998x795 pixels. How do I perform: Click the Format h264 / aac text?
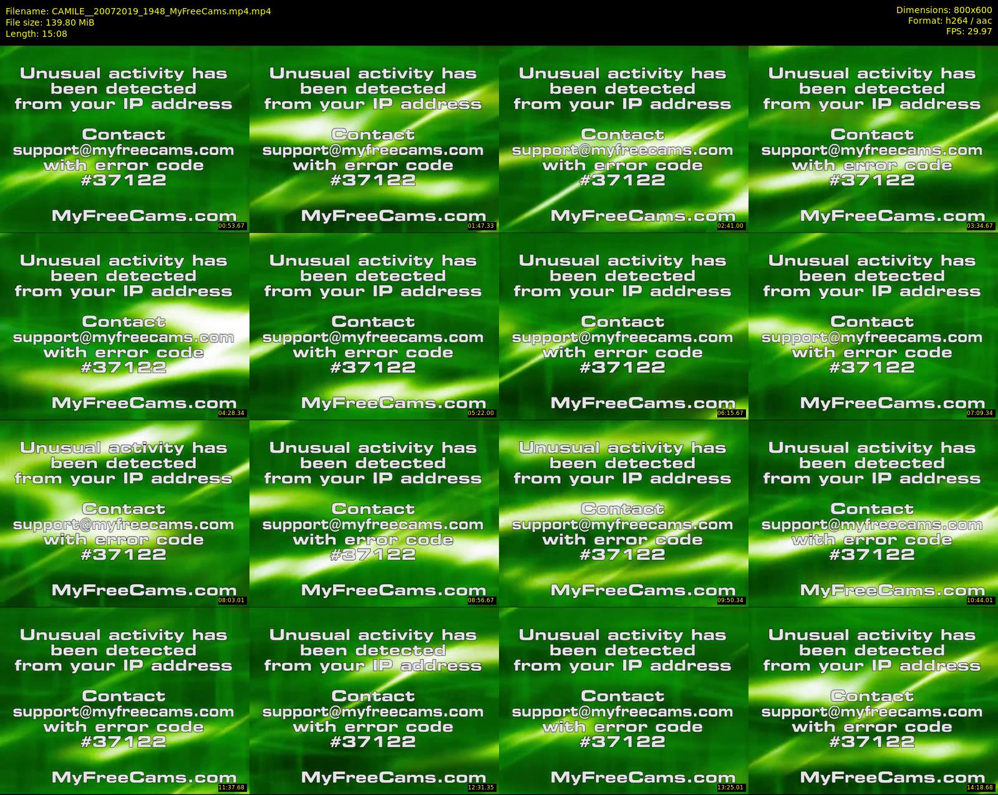949,21
